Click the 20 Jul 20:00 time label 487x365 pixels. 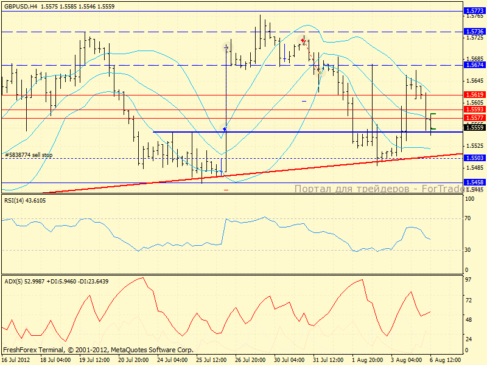point(133,360)
